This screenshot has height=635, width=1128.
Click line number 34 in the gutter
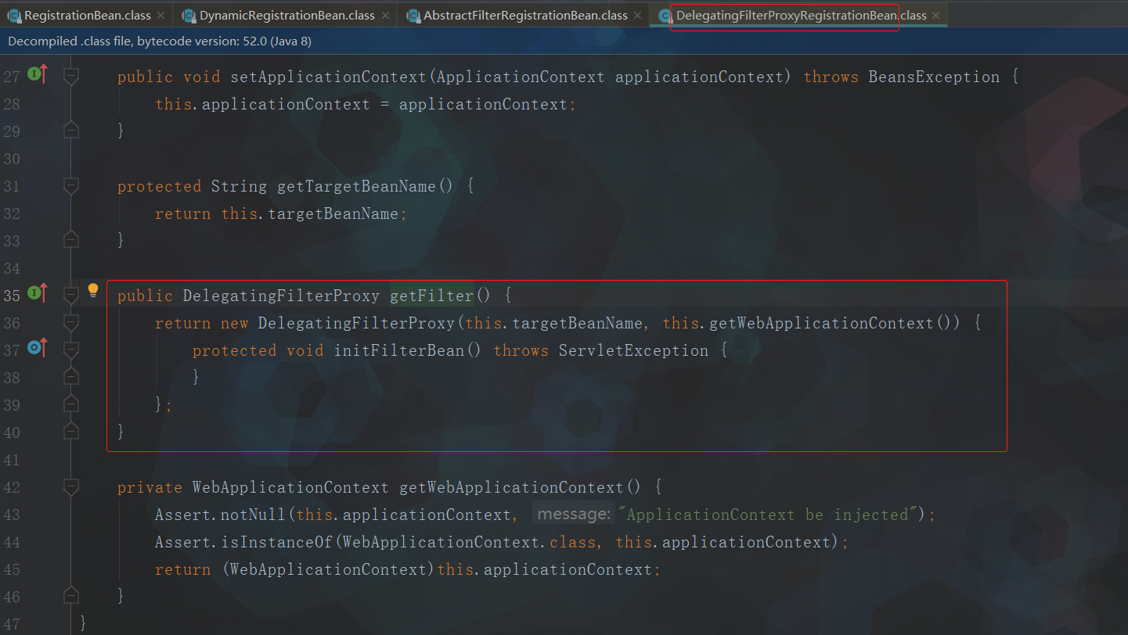coord(12,268)
